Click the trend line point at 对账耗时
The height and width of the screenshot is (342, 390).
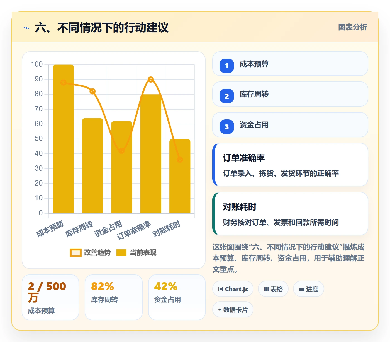point(180,160)
